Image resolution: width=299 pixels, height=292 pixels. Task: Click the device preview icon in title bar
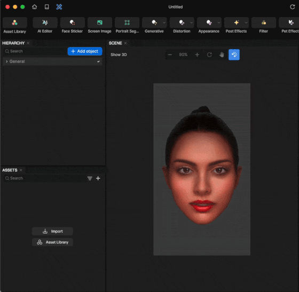tap(47, 7)
